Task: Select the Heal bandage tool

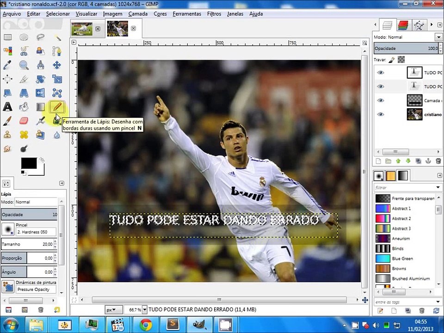Action: tap(24, 135)
